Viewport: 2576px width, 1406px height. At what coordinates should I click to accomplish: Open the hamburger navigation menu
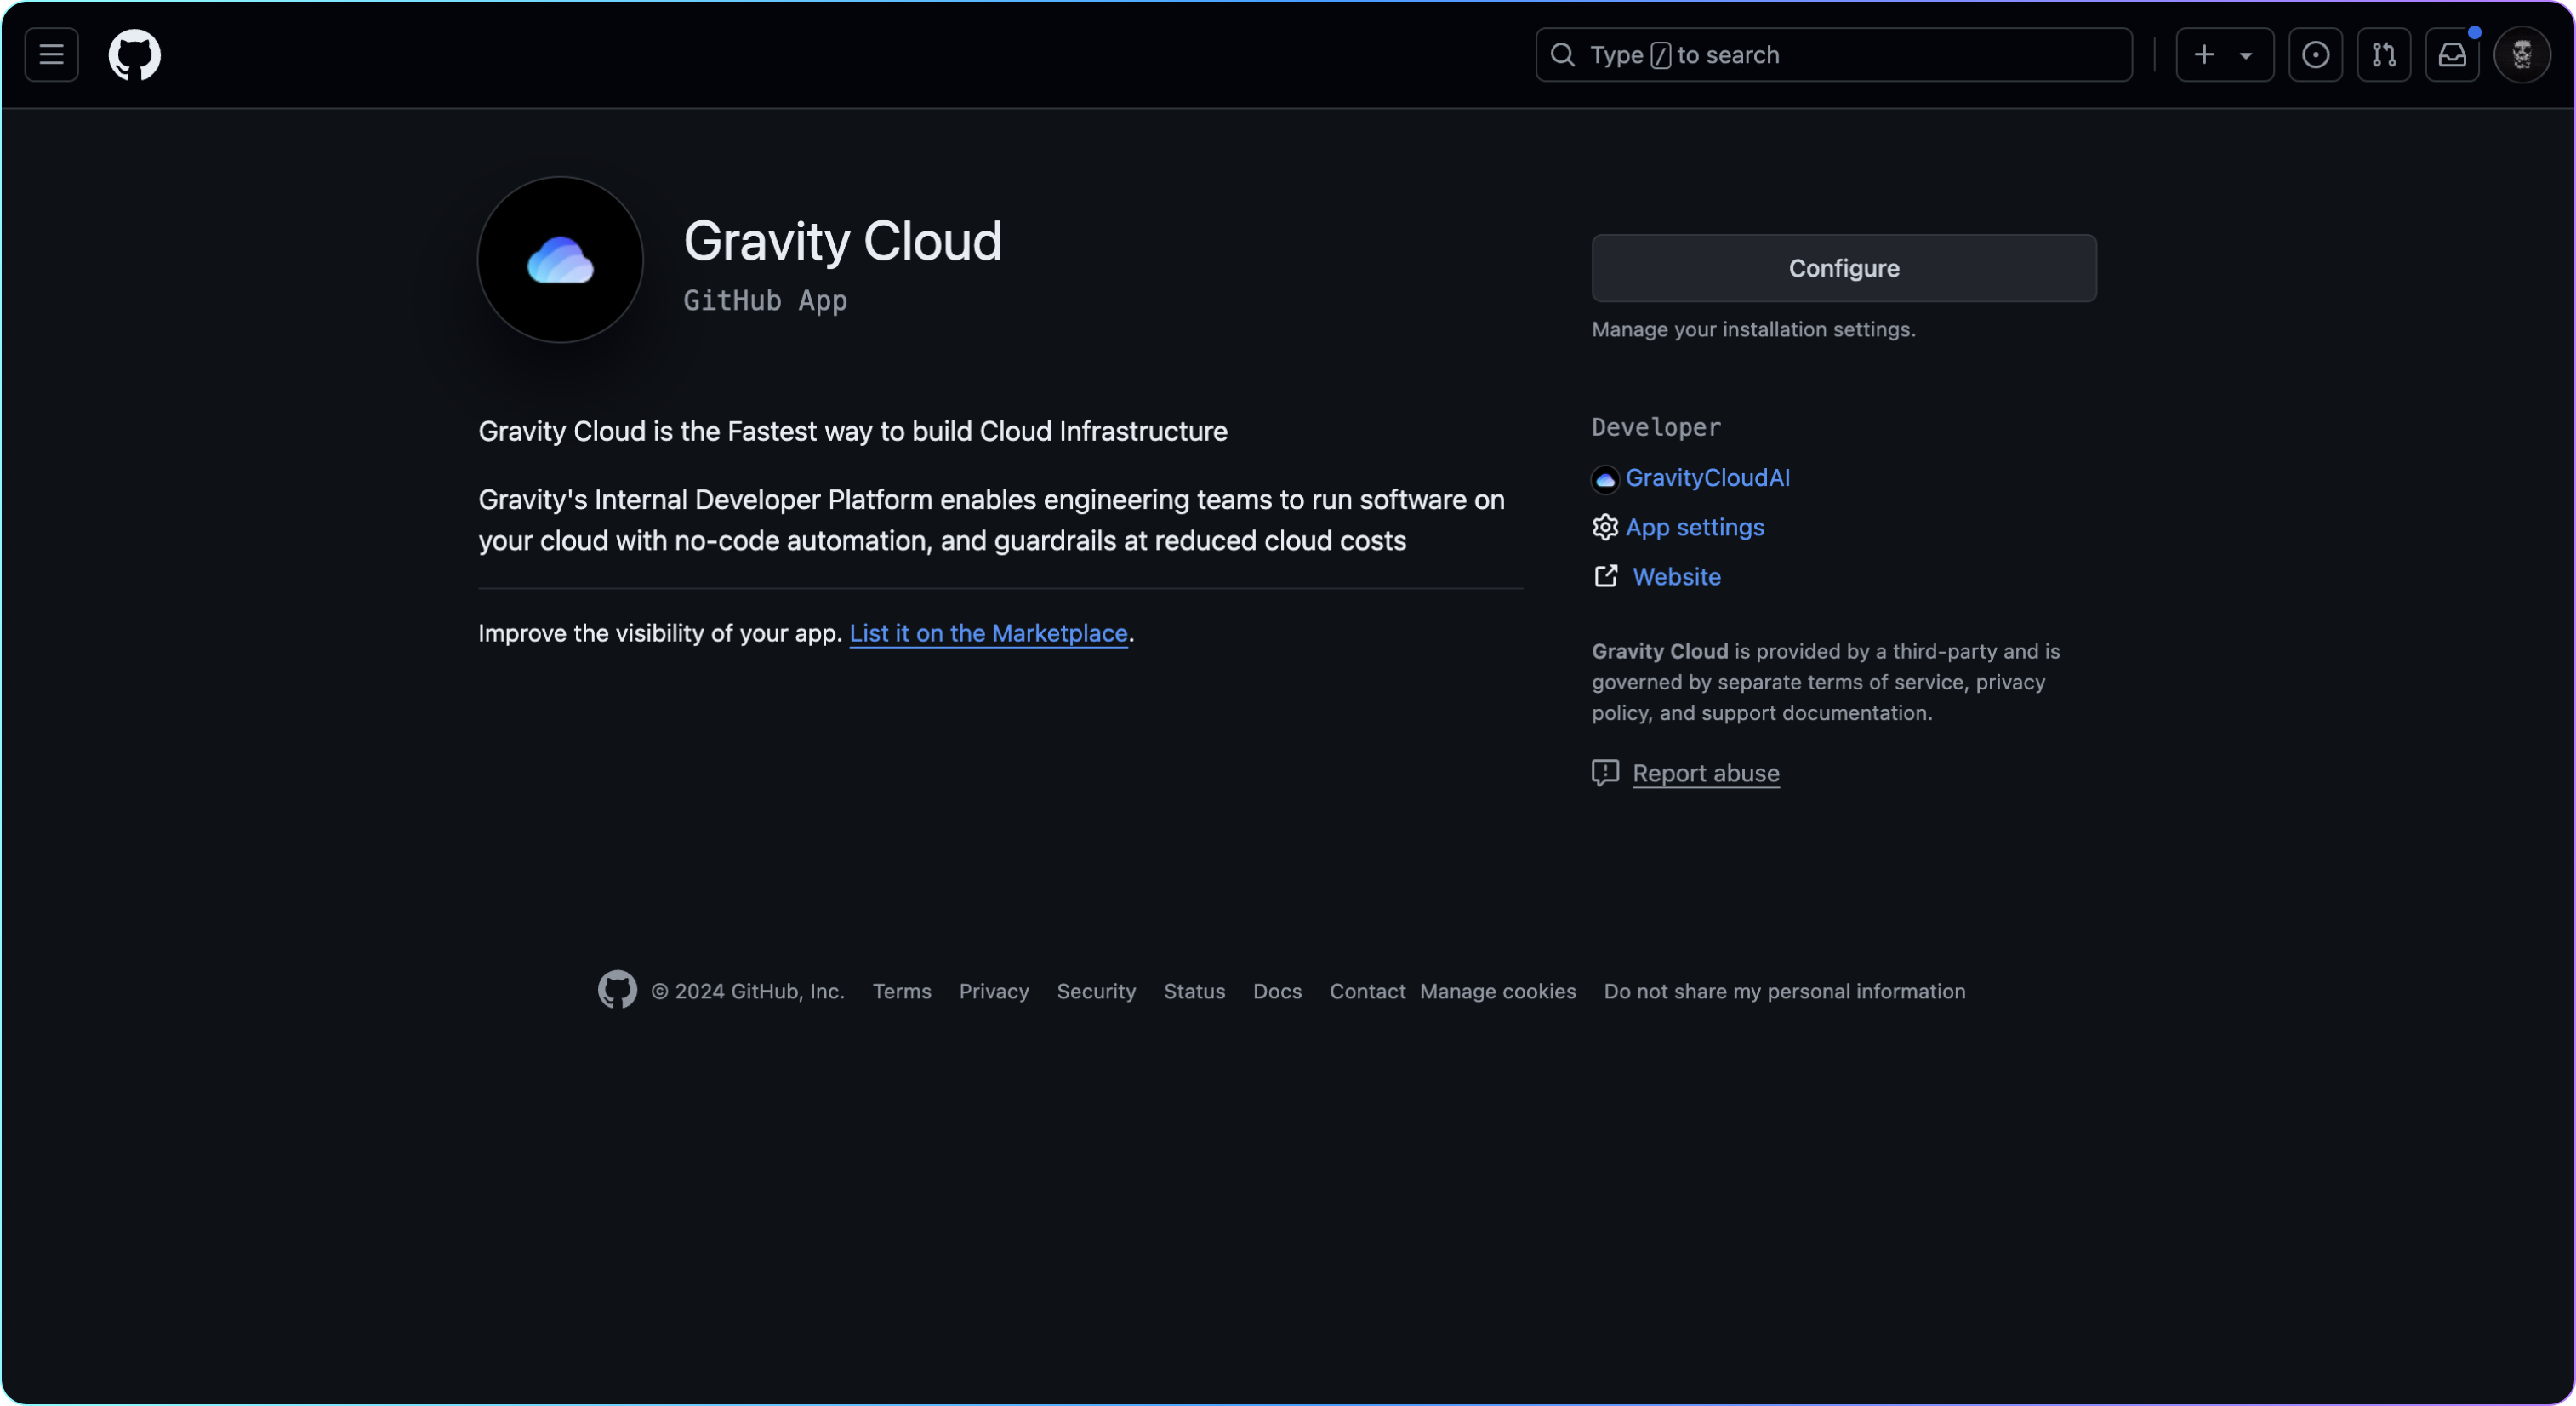click(51, 55)
